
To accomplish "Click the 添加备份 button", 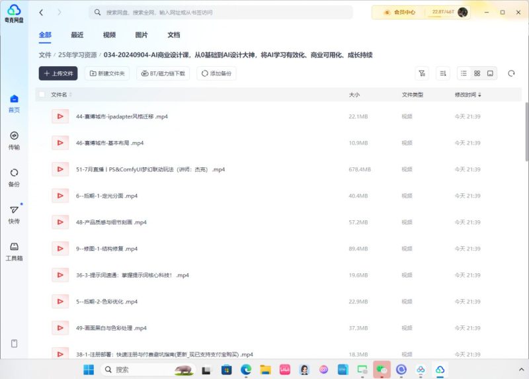I will point(216,73).
